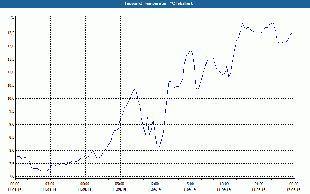Click the 8,5 y-axis label
The width and height of the screenshot is (310, 194).
tap(12, 137)
